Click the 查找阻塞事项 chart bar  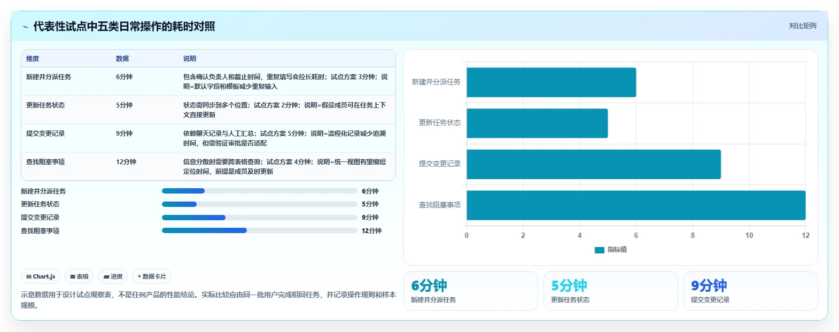pos(636,205)
